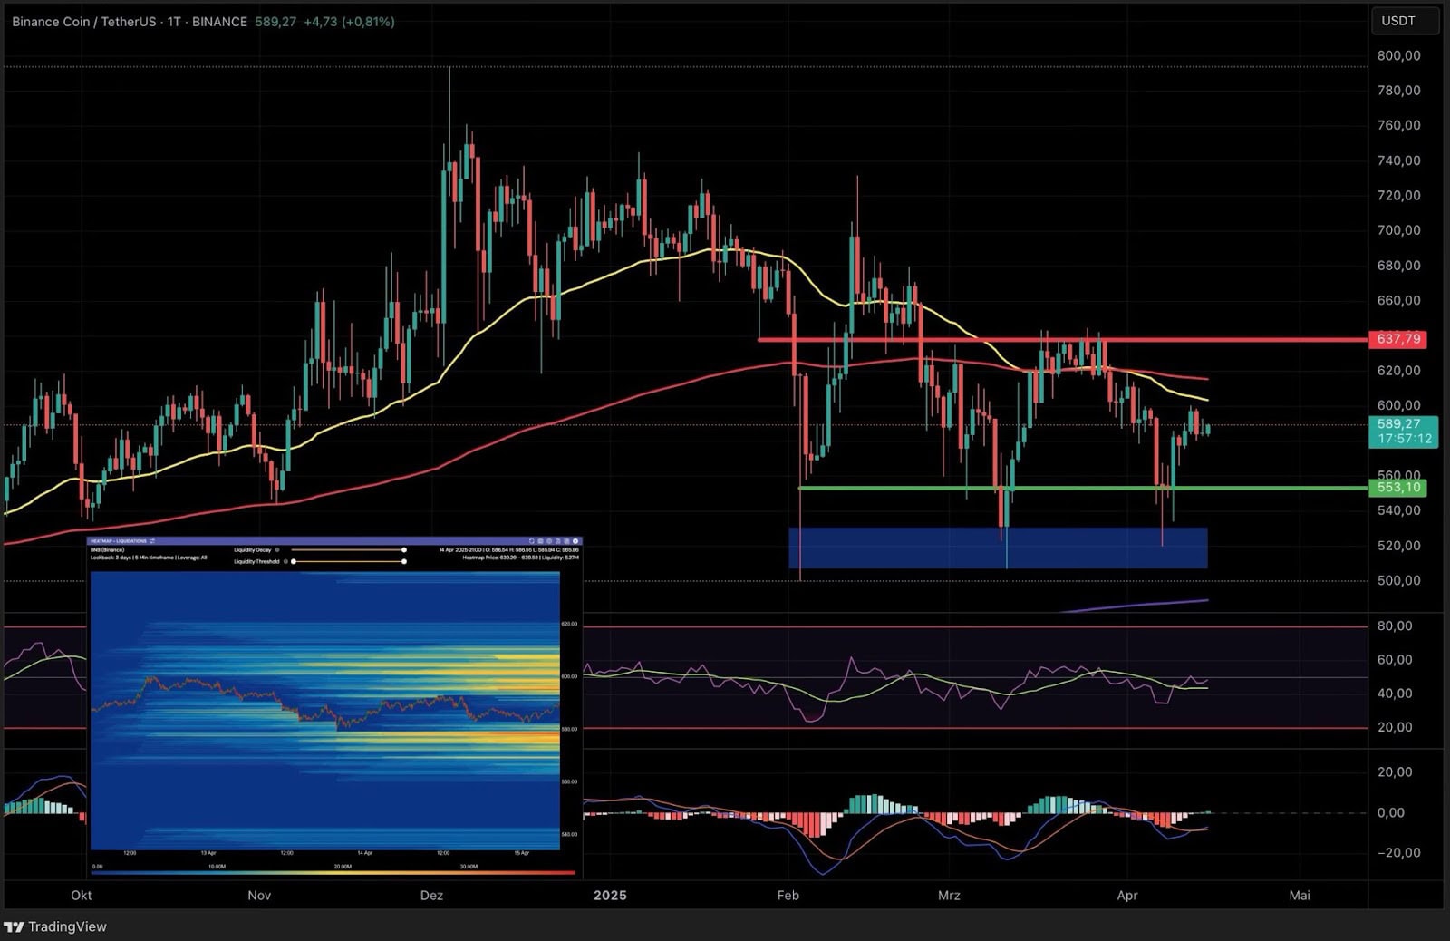Click the Okt label on time axis
The image size is (1450, 941).
[x=82, y=895]
